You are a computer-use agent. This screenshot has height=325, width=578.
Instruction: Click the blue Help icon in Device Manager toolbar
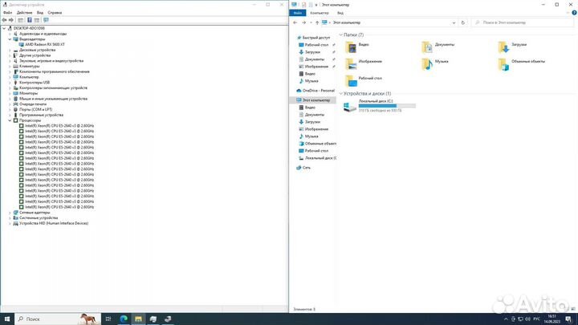coord(30,20)
